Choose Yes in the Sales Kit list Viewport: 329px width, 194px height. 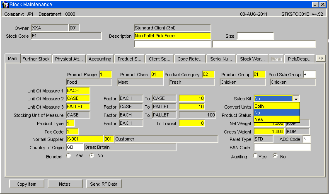coord(276,119)
